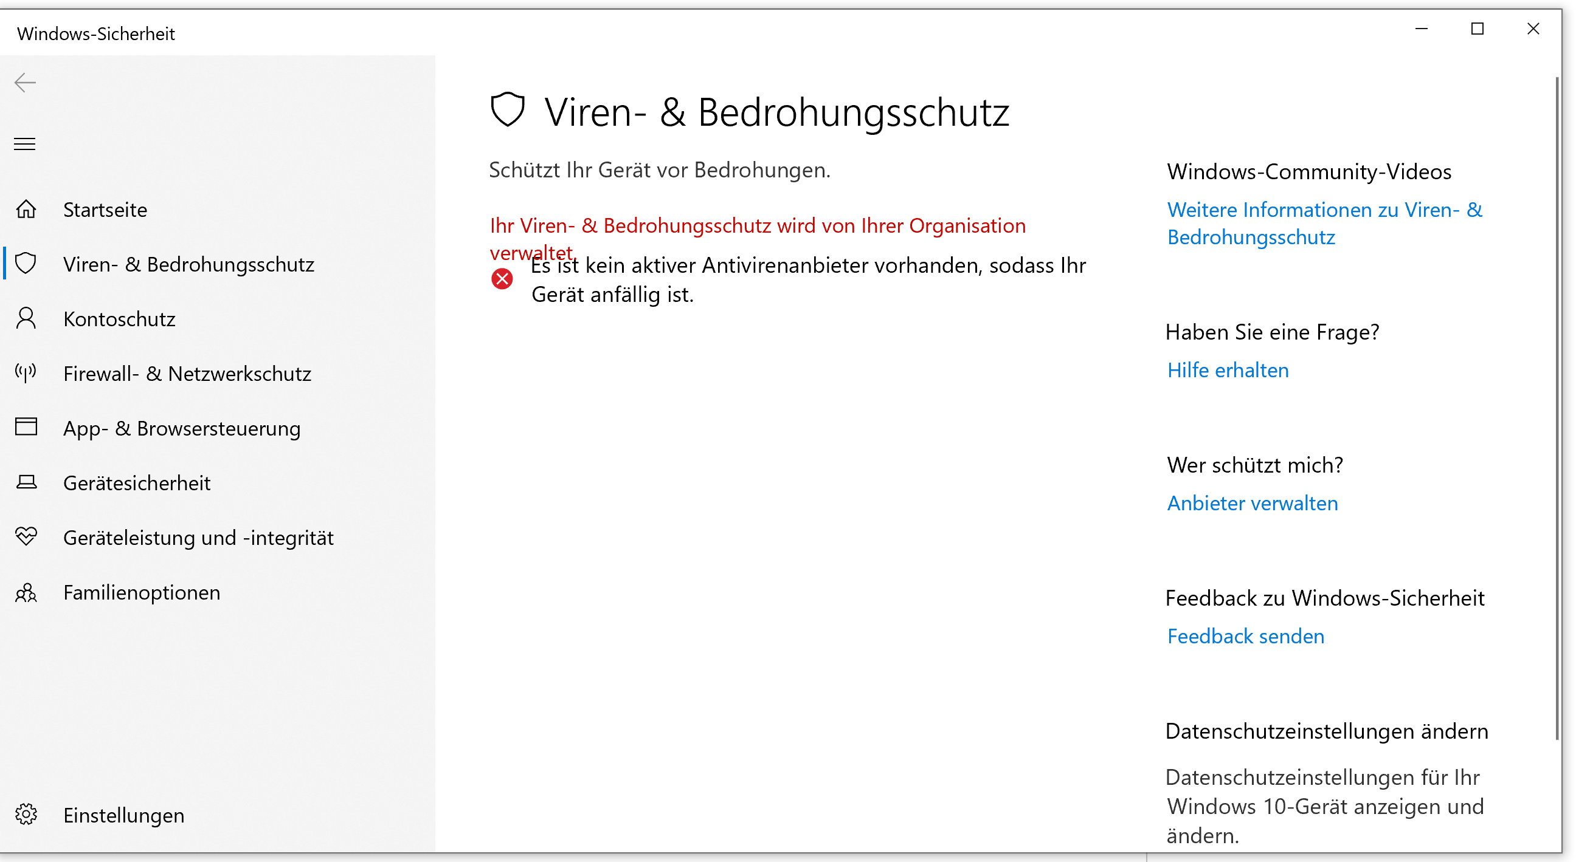Click the 'Feedback zu Windows-Sicherheit' heading

pos(1324,597)
